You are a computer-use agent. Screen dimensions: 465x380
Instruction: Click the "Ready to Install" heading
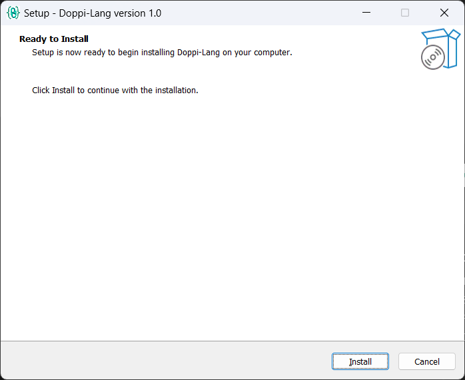[54, 39]
